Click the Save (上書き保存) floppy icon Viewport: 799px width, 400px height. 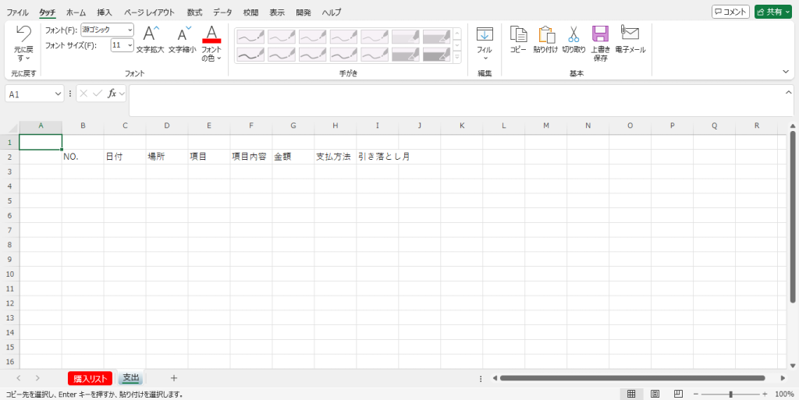coord(600,34)
